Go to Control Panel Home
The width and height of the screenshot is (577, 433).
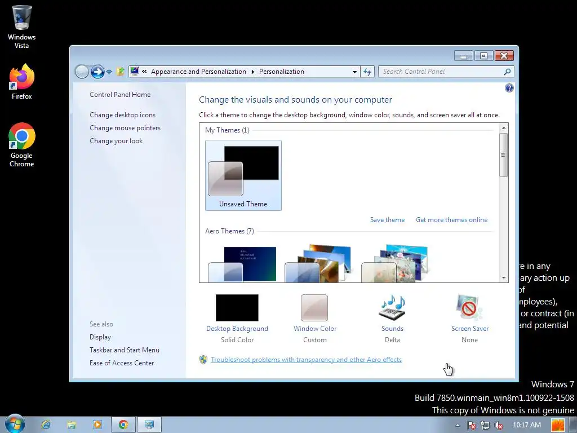pyautogui.click(x=120, y=95)
